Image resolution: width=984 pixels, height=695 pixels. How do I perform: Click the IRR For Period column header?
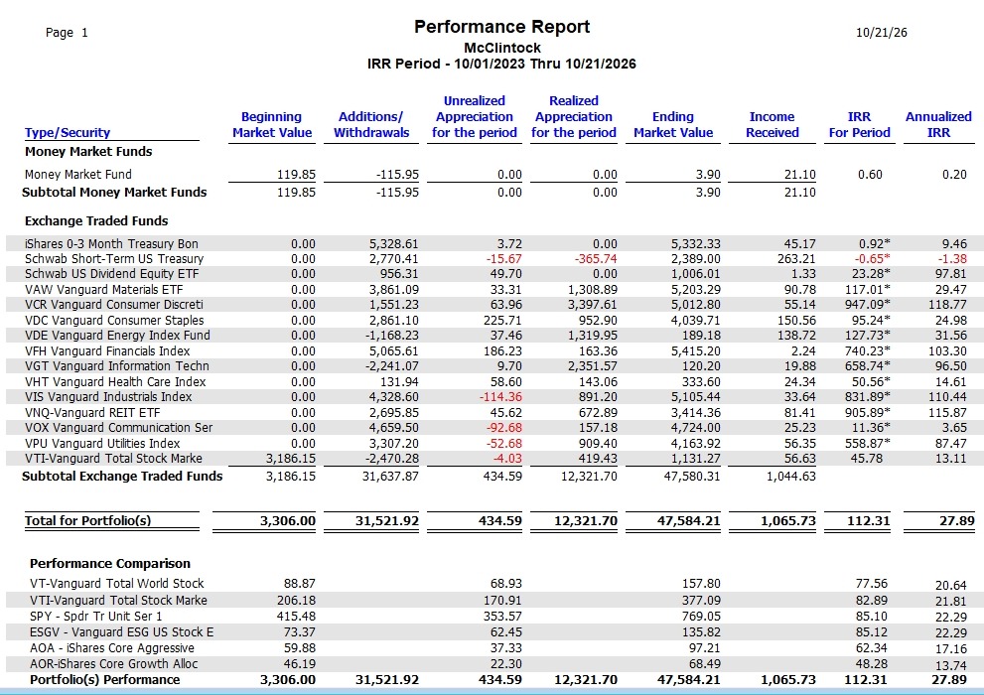pyautogui.click(x=859, y=124)
